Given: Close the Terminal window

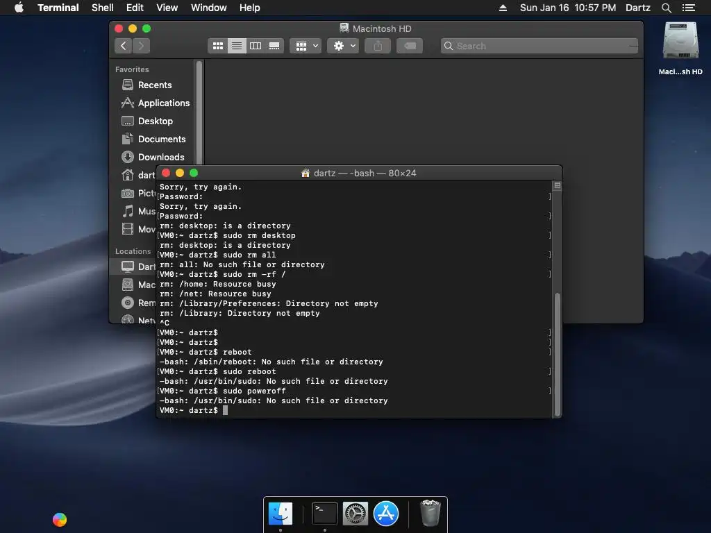Looking at the screenshot, I should (x=166, y=173).
